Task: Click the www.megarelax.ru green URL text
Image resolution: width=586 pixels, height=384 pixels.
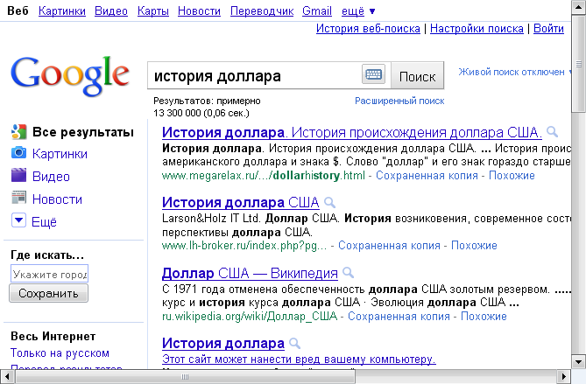Action: point(264,176)
